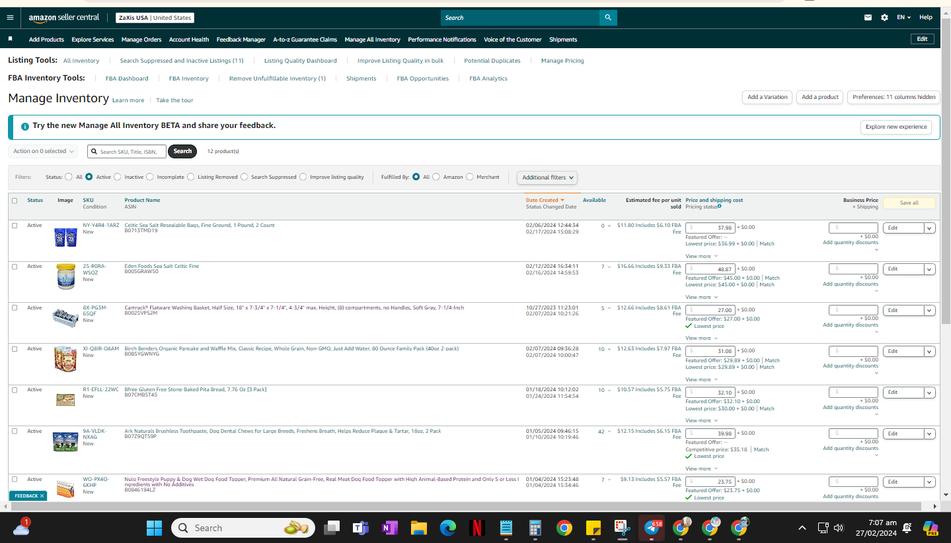The image size is (951, 543).
Task: Open the Manage Orders menu item
Action: pyautogui.click(x=141, y=40)
